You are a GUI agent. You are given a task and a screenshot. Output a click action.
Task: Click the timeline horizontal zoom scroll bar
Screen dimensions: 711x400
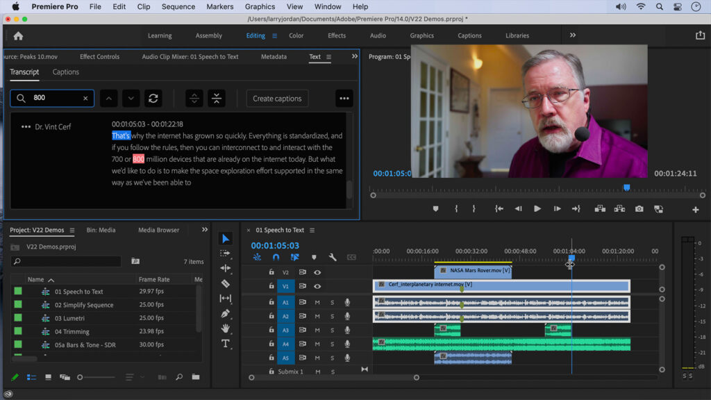click(x=334, y=377)
